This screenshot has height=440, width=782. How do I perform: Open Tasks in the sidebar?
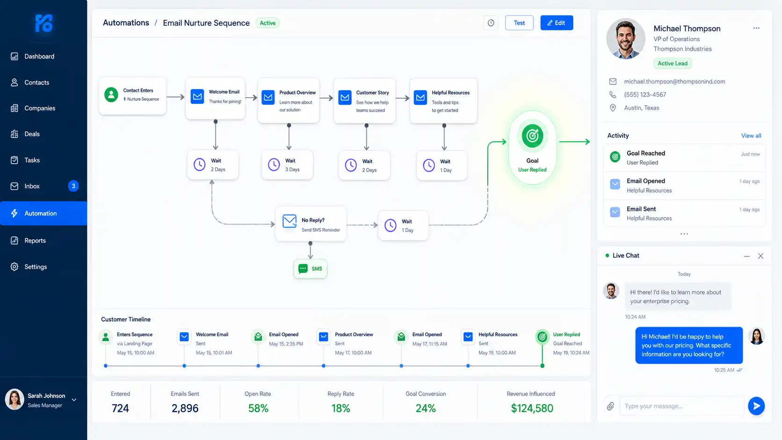pyautogui.click(x=43, y=160)
